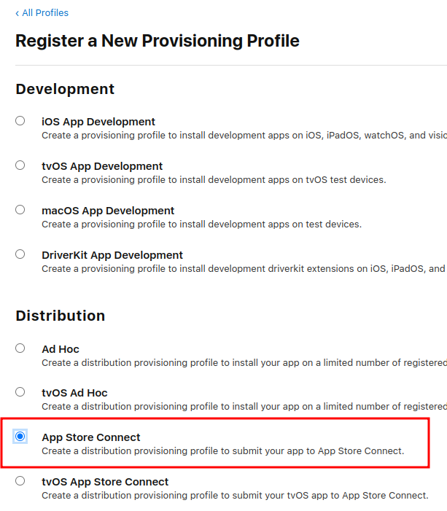447x511 pixels.
Task: Click the Register a New Provisioning Profile title
Action: click(158, 41)
